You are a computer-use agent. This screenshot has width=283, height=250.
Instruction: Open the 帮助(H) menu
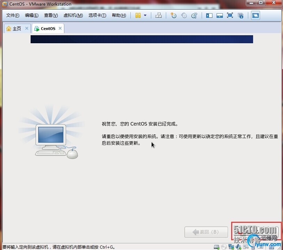pyautogui.click(x=119, y=15)
